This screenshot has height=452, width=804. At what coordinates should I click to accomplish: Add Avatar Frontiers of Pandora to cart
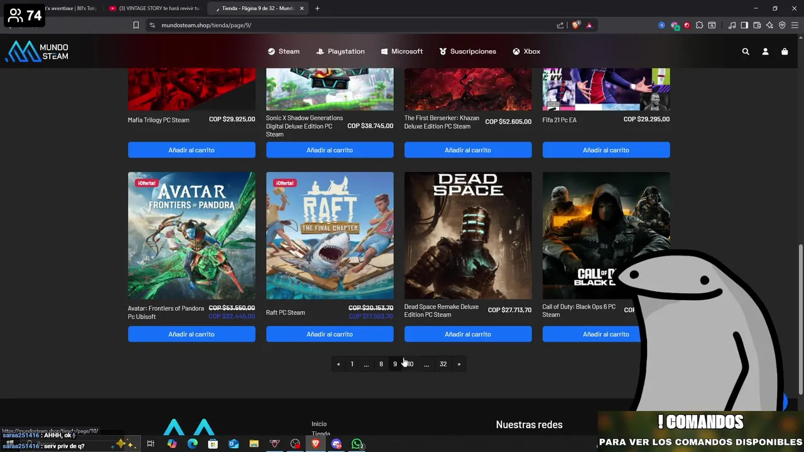click(192, 334)
